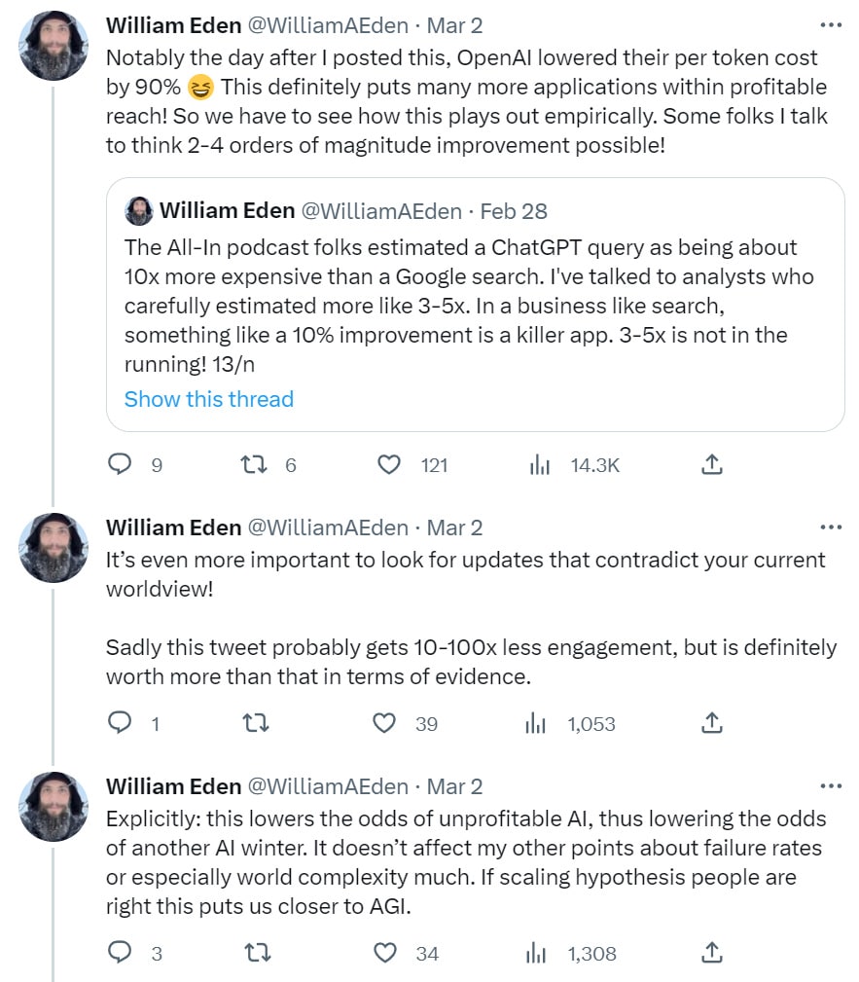The image size is (859, 982).
Task: View analytics showing 14.3K views
Action: click(x=540, y=465)
